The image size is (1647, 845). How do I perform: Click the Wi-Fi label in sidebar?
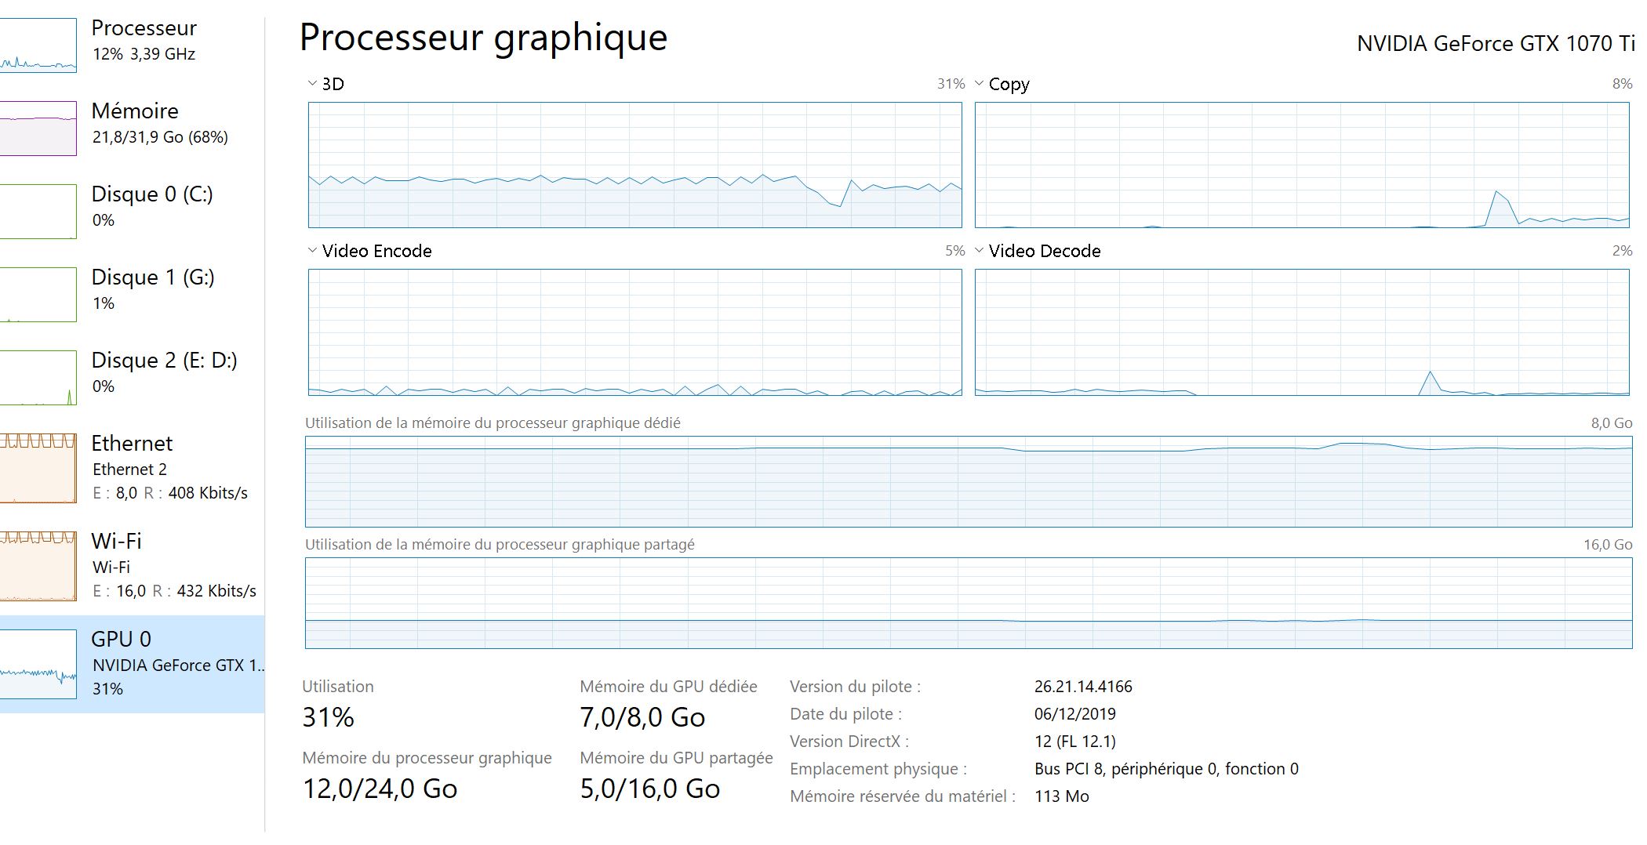coord(116,542)
